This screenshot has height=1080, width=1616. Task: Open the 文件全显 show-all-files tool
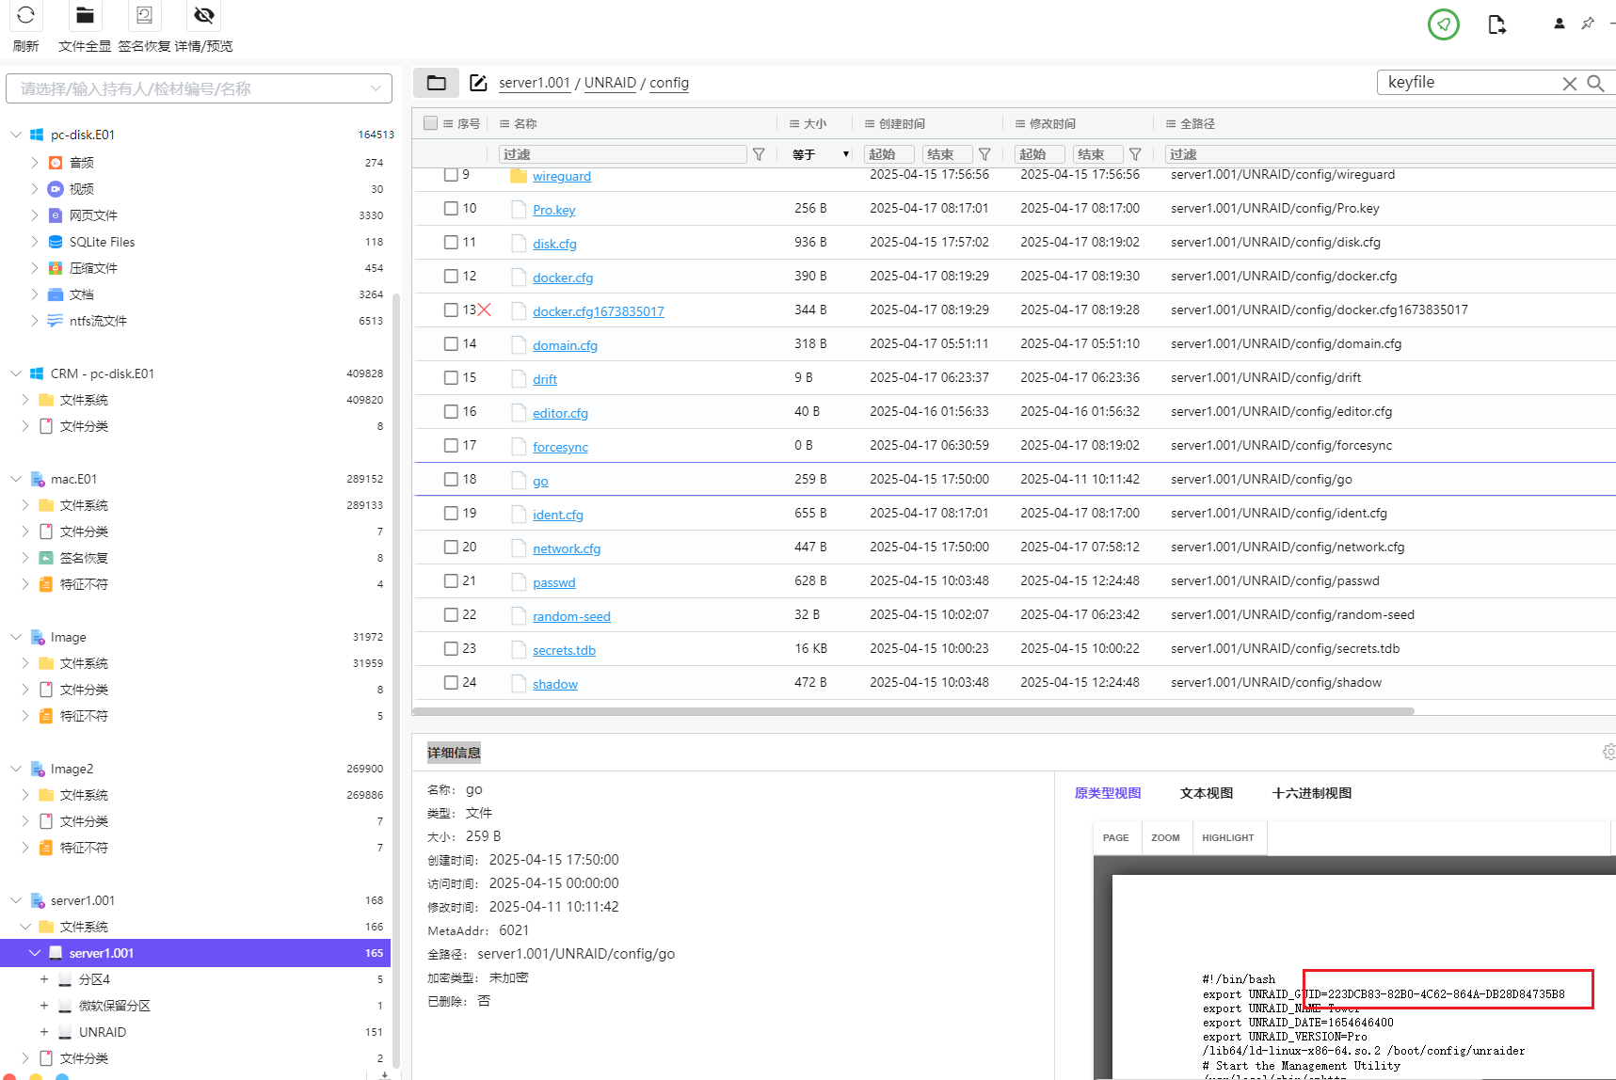tap(85, 15)
